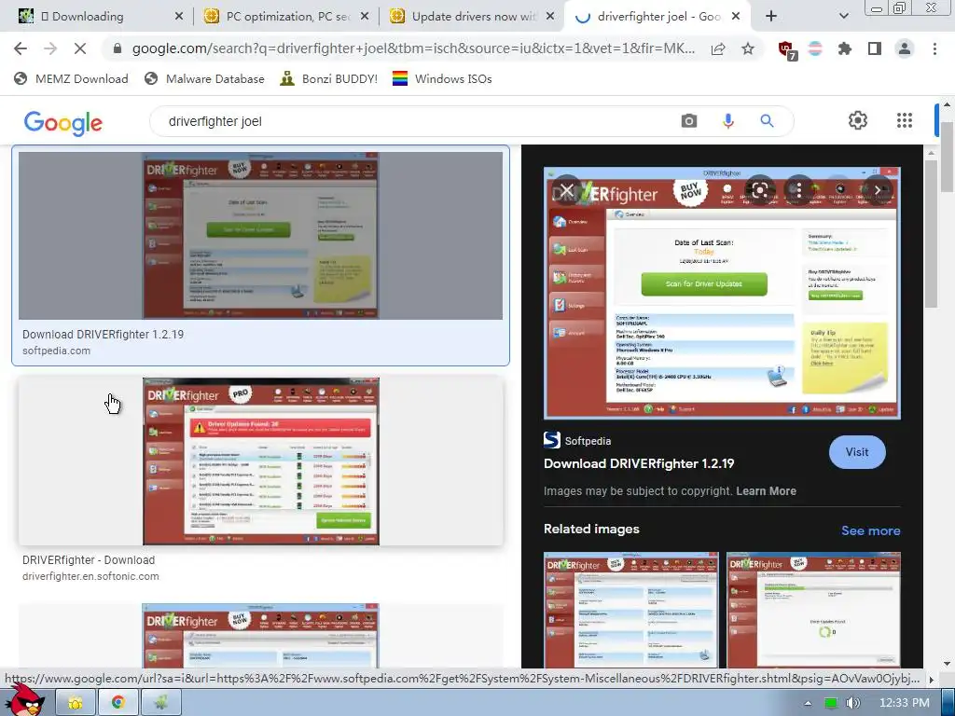Select the softpedia.com DRIVERfighter thumbnail
This screenshot has width=955, height=716.
[x=261, y=236]
